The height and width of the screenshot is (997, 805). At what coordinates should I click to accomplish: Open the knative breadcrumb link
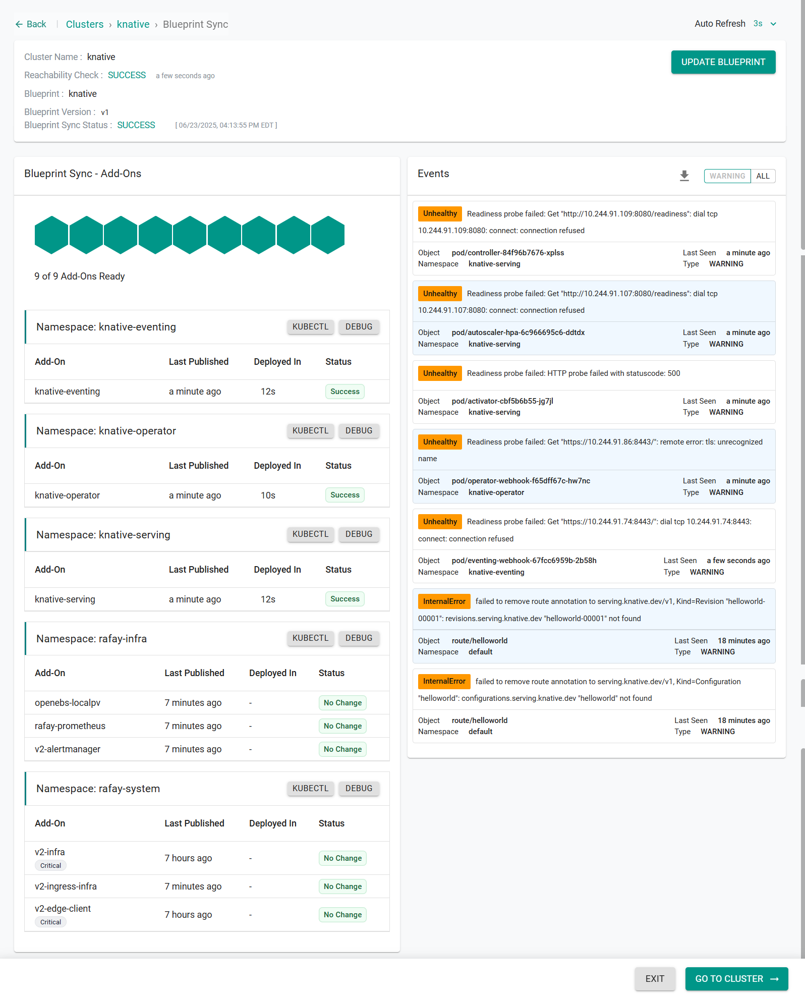coord(133,24)
